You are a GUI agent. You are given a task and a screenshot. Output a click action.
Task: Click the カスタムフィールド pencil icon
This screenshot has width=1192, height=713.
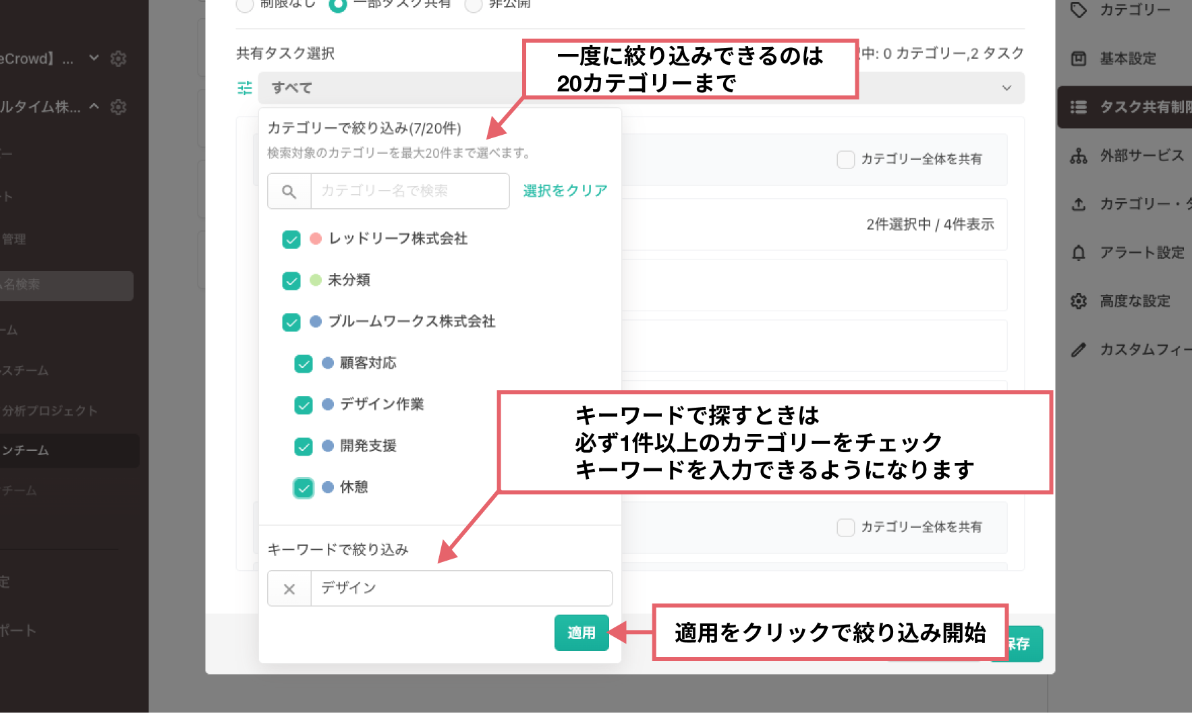tap(1079, 350)
